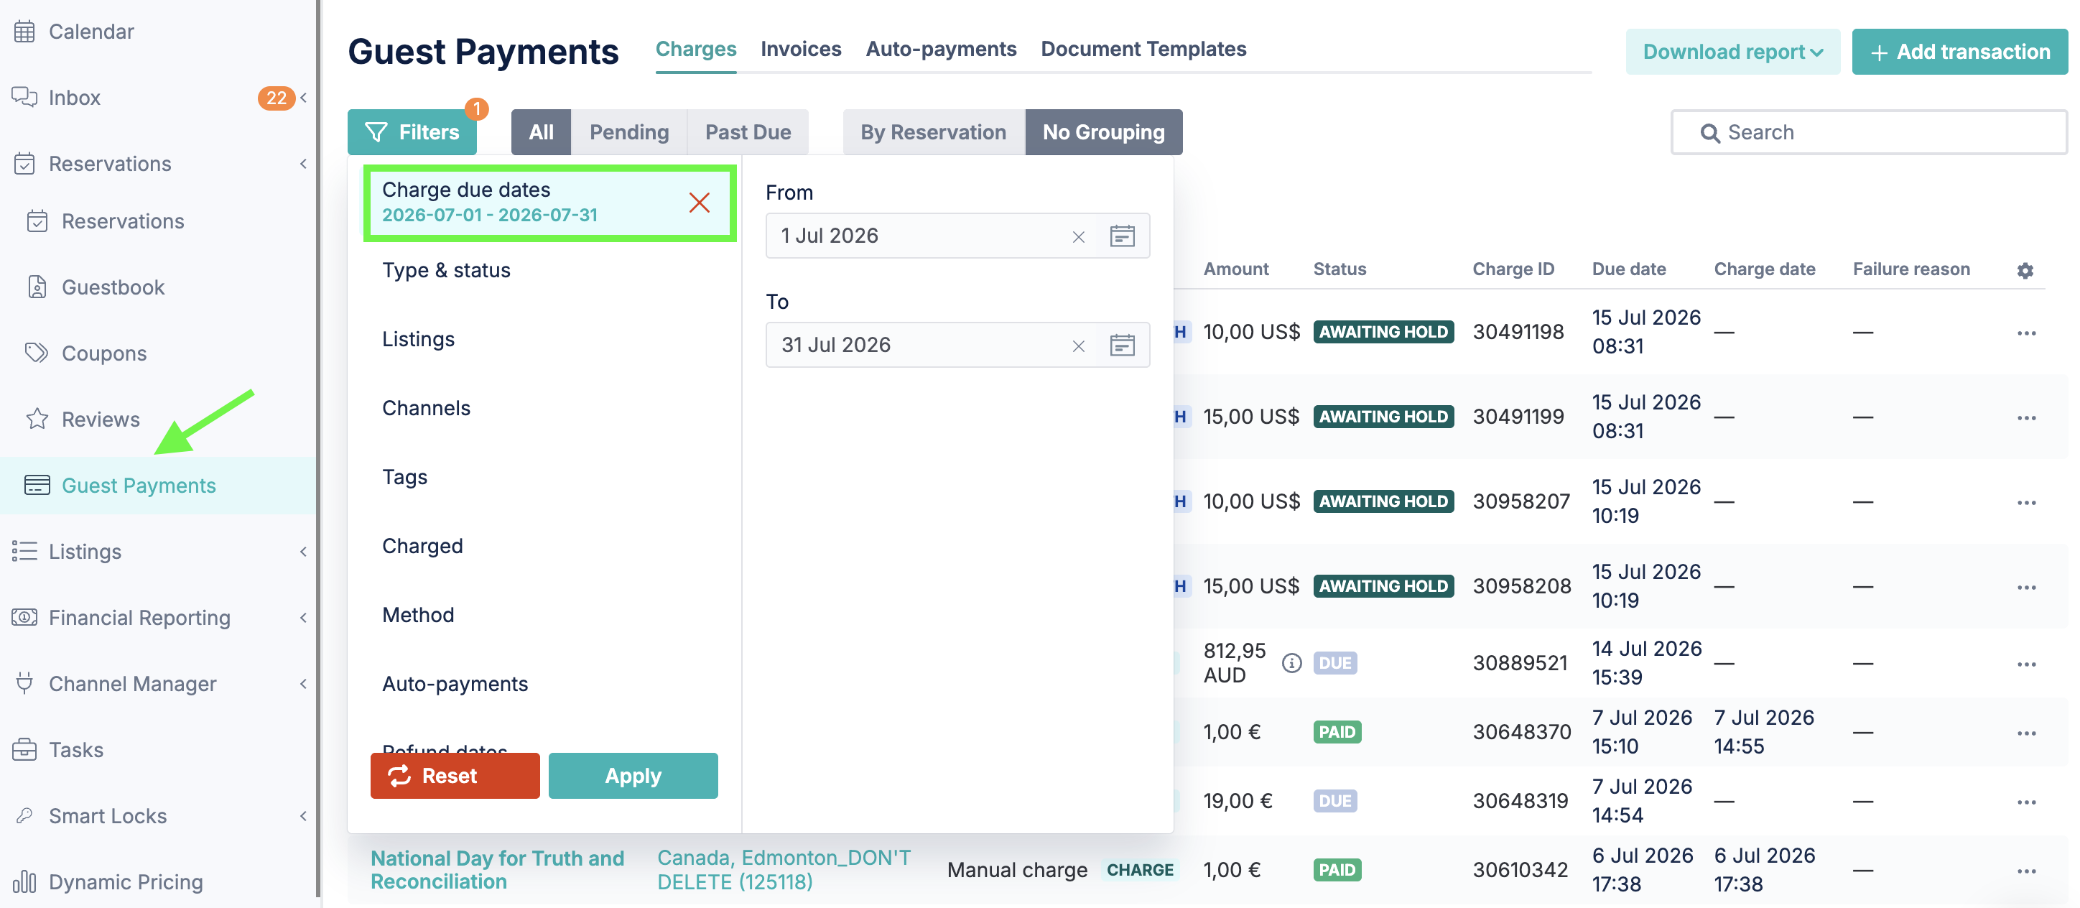This screenshot has width=2080, height=908.
Task: Open the Inbox sidebar icon
Action: 24,97
